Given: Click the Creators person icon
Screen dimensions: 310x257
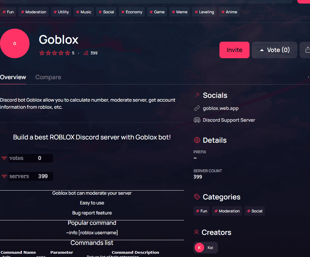Looking at the screenshot, I should point(196,232).
